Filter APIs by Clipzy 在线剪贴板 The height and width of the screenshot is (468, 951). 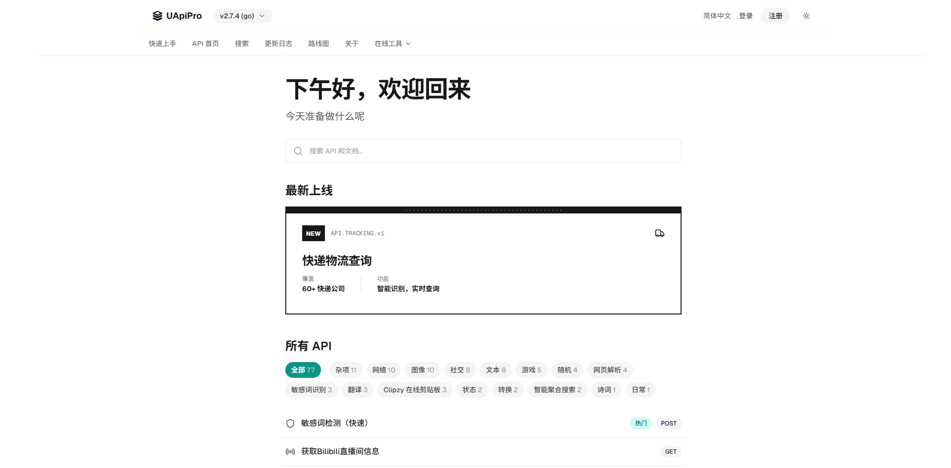coord(415,390)
